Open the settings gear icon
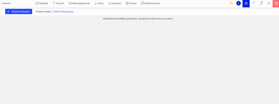Screen dimensions: 279x104 click(x=246, y=3)
